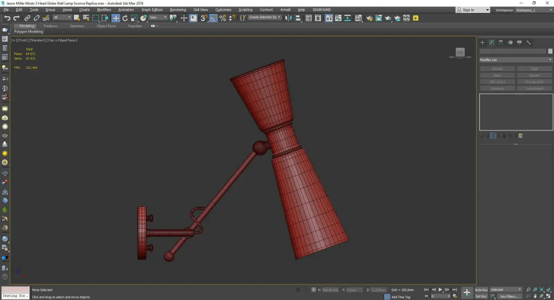Click the ViewCube in the viewport
554x300 pixels.
click(460, 53)
